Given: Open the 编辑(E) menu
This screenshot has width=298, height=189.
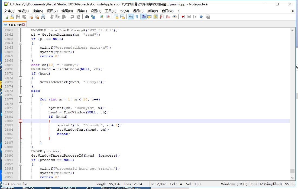Looking at the screenshot, I should 23,11.
